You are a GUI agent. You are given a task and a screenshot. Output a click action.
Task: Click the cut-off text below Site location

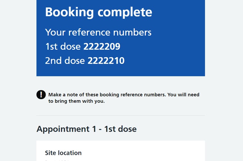click(x=57, y=161)
